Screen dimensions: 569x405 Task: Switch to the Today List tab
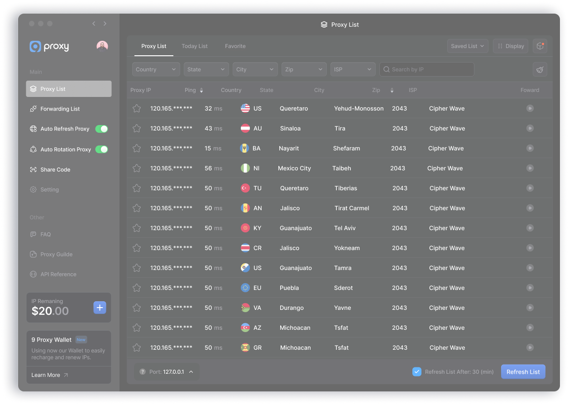195,46
